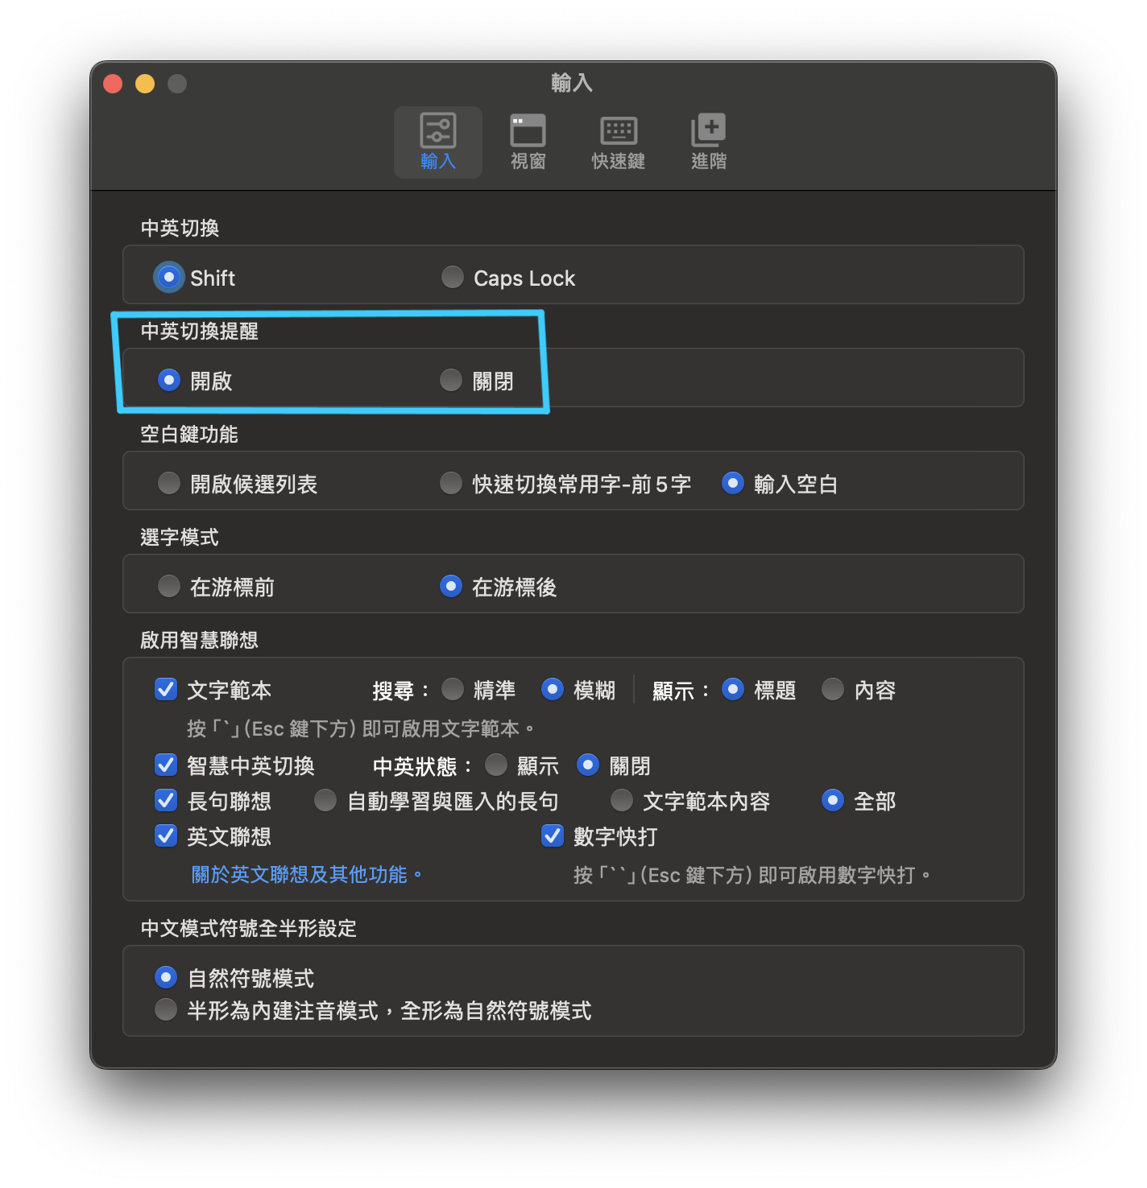Set 搜尋 to 精準
This screenshot has height=1188, width=1147.
(453, 690)
